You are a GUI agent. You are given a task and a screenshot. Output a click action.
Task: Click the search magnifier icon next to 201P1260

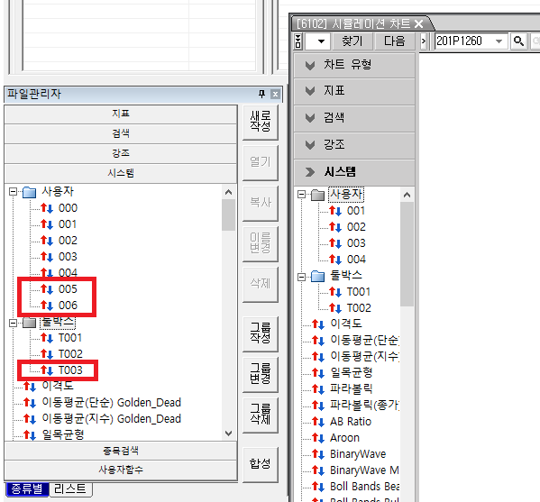coord(518,41)
